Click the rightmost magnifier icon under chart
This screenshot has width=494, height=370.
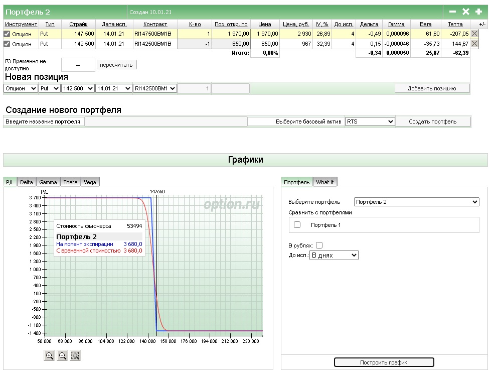point(75,355)
